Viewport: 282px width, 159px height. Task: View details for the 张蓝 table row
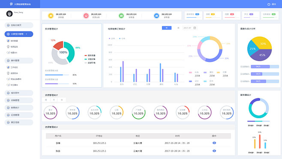click(x=214, y=151)
